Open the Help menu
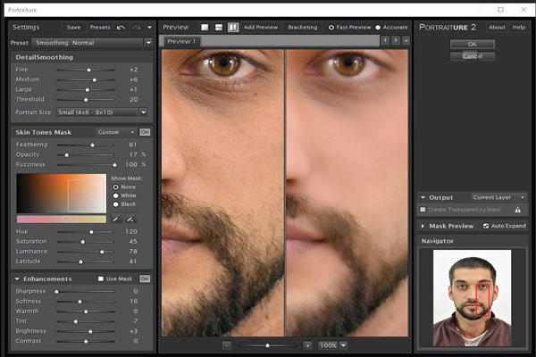This screenshot has height=357, width=536. pyautogui.click(x=518, y=28)
